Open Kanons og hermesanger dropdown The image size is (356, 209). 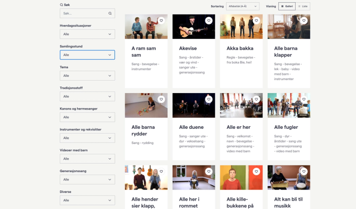pyautogui.click(x=88, y=117)
